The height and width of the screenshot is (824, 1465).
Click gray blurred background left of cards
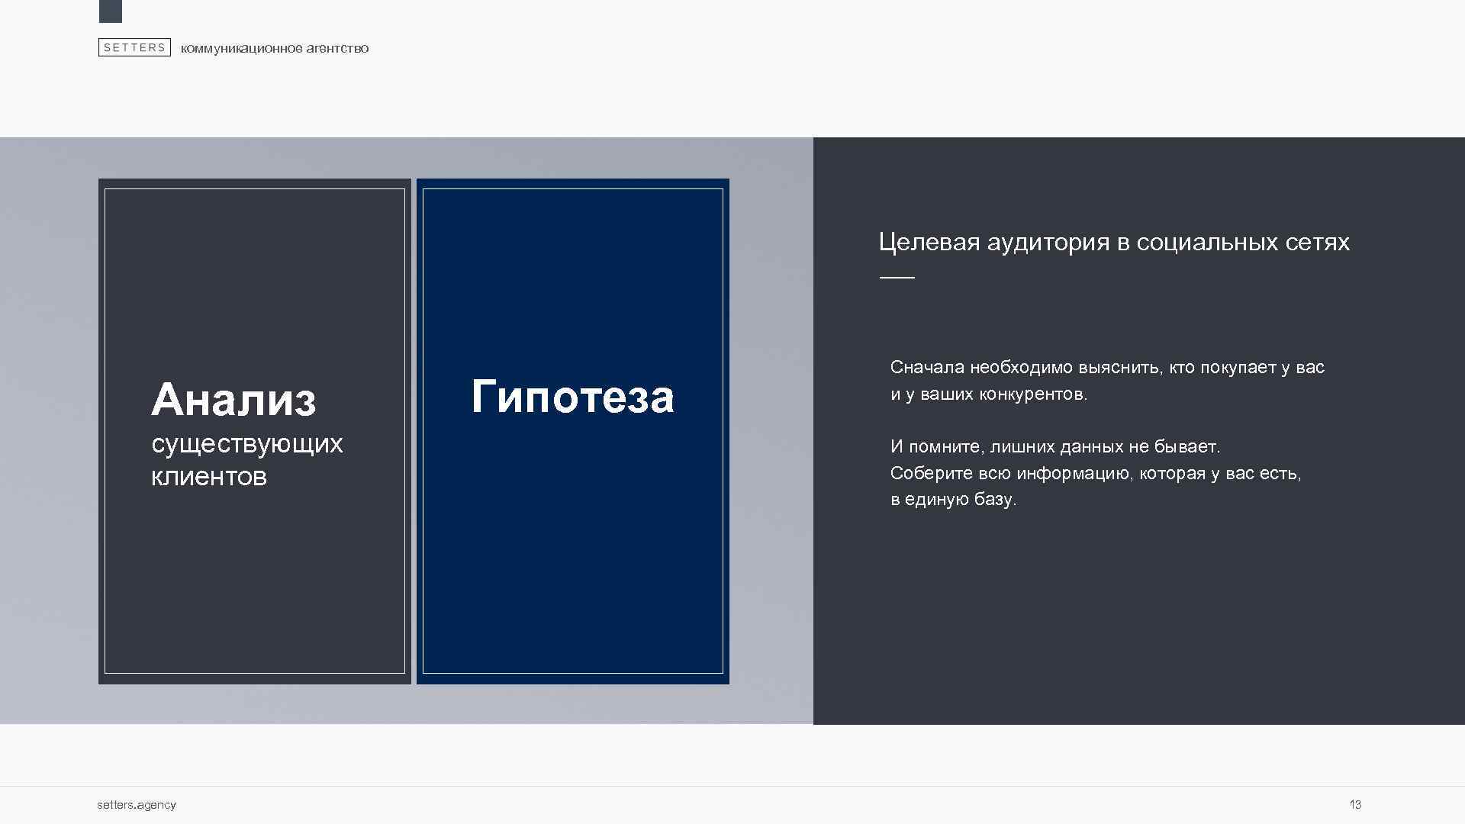47,427
